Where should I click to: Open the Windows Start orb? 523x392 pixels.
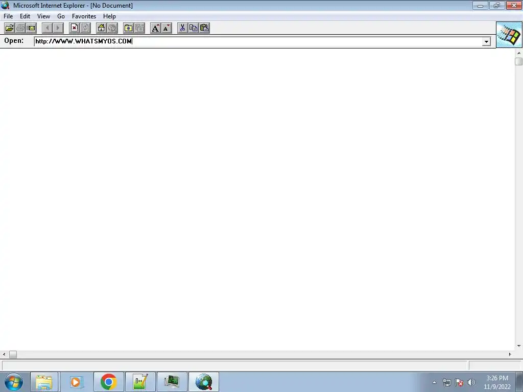tap(14, 382)
